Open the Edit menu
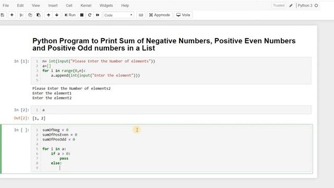 [20, 6]
